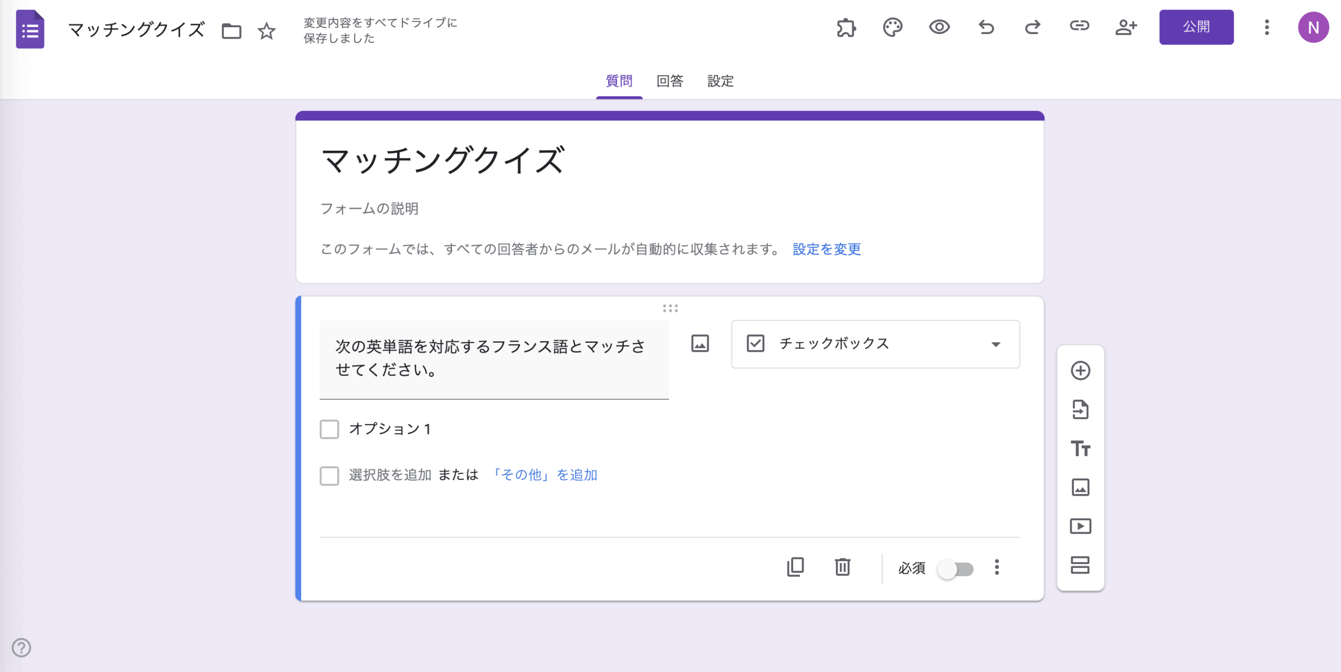Open the 設定 tab
Screen dimensions: 1341x672
(x=720, y=82)
